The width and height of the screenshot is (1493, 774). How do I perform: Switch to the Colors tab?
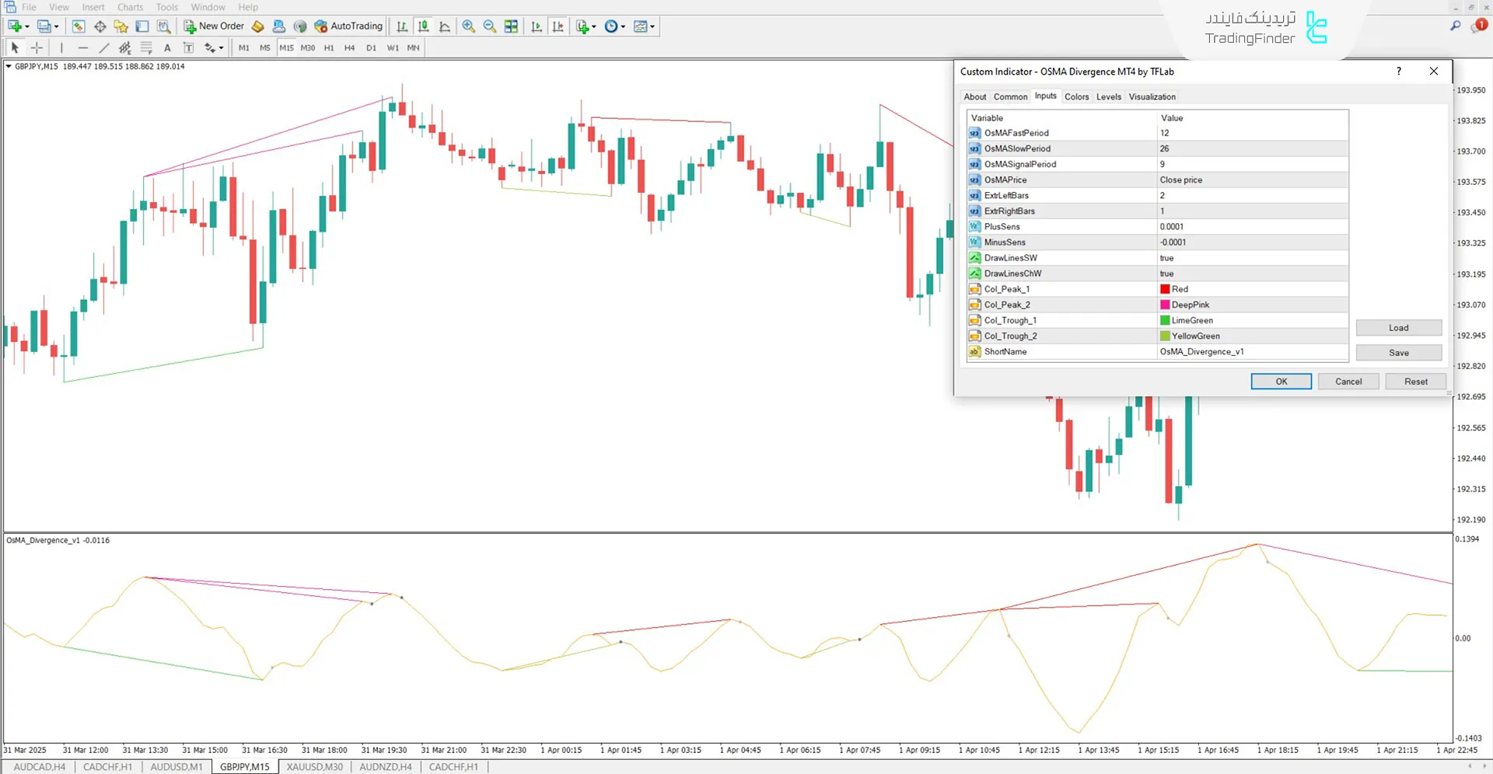(1077, 96)
